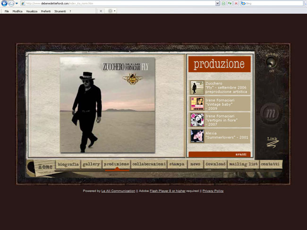The width and height of the screenshot is (307, 230).
Task: Select the Vertigini in fiore thumbnail
Action: [x=197, y=120]
